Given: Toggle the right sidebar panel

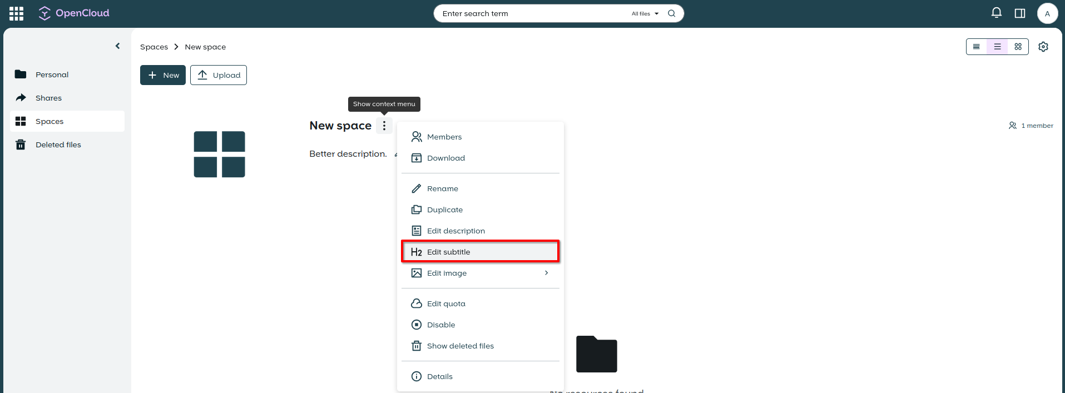Looking at the screenshot, I should point(1020,13).
